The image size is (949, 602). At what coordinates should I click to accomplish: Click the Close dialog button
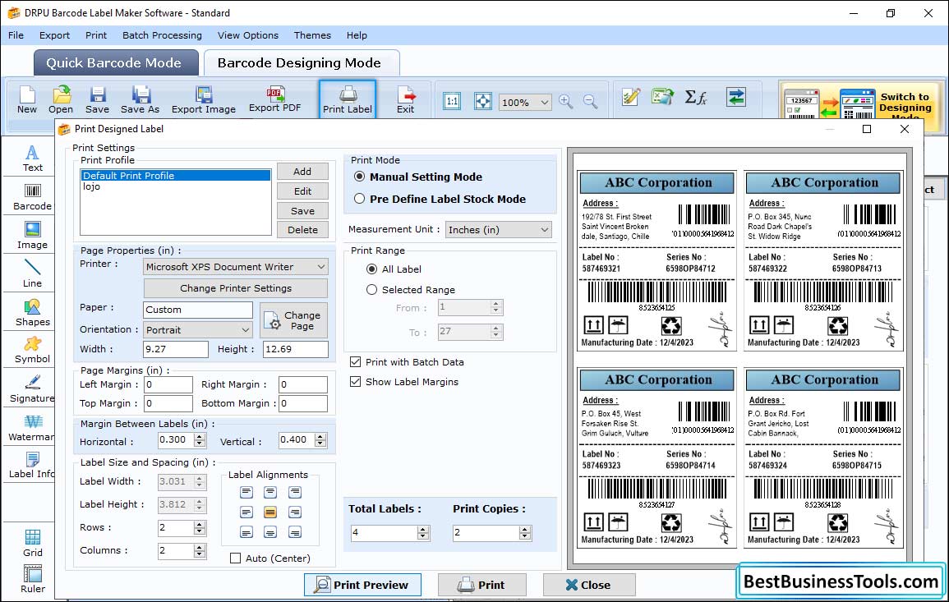pos(589,585)
